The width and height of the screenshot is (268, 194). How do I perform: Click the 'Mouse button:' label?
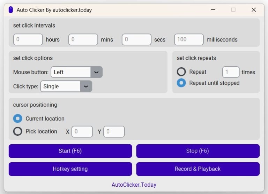(31, 72)
